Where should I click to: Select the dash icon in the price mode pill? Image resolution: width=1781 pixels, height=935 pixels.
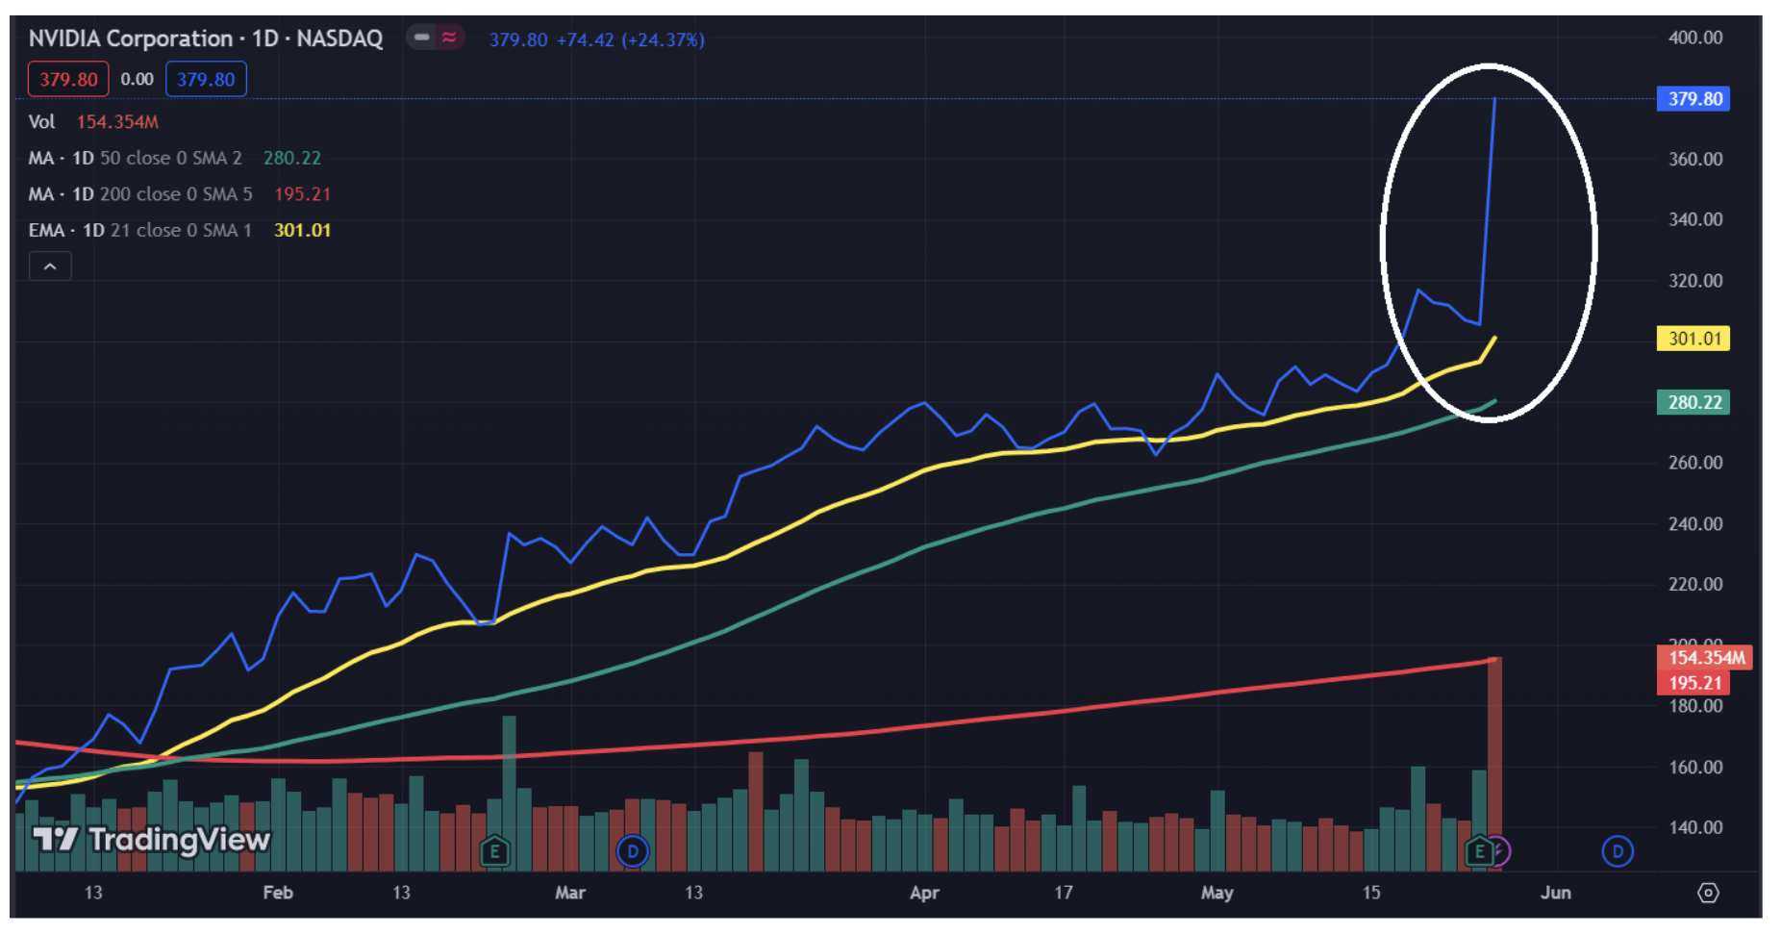pyautogui.click(x=420, y=38)
